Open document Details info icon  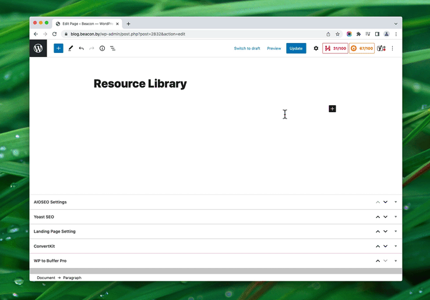102,48
